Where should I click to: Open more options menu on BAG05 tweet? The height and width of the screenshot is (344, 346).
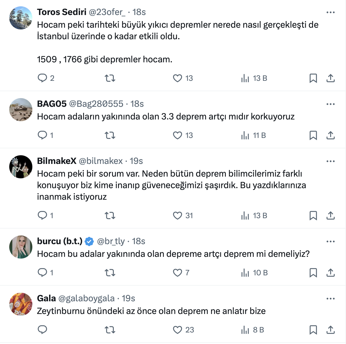click(330, 104)
